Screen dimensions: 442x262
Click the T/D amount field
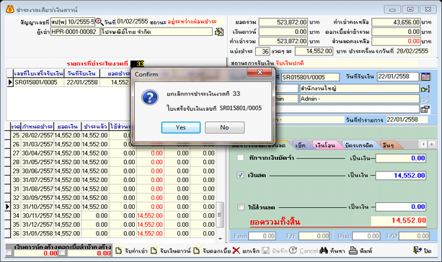(x=415, y=236)
